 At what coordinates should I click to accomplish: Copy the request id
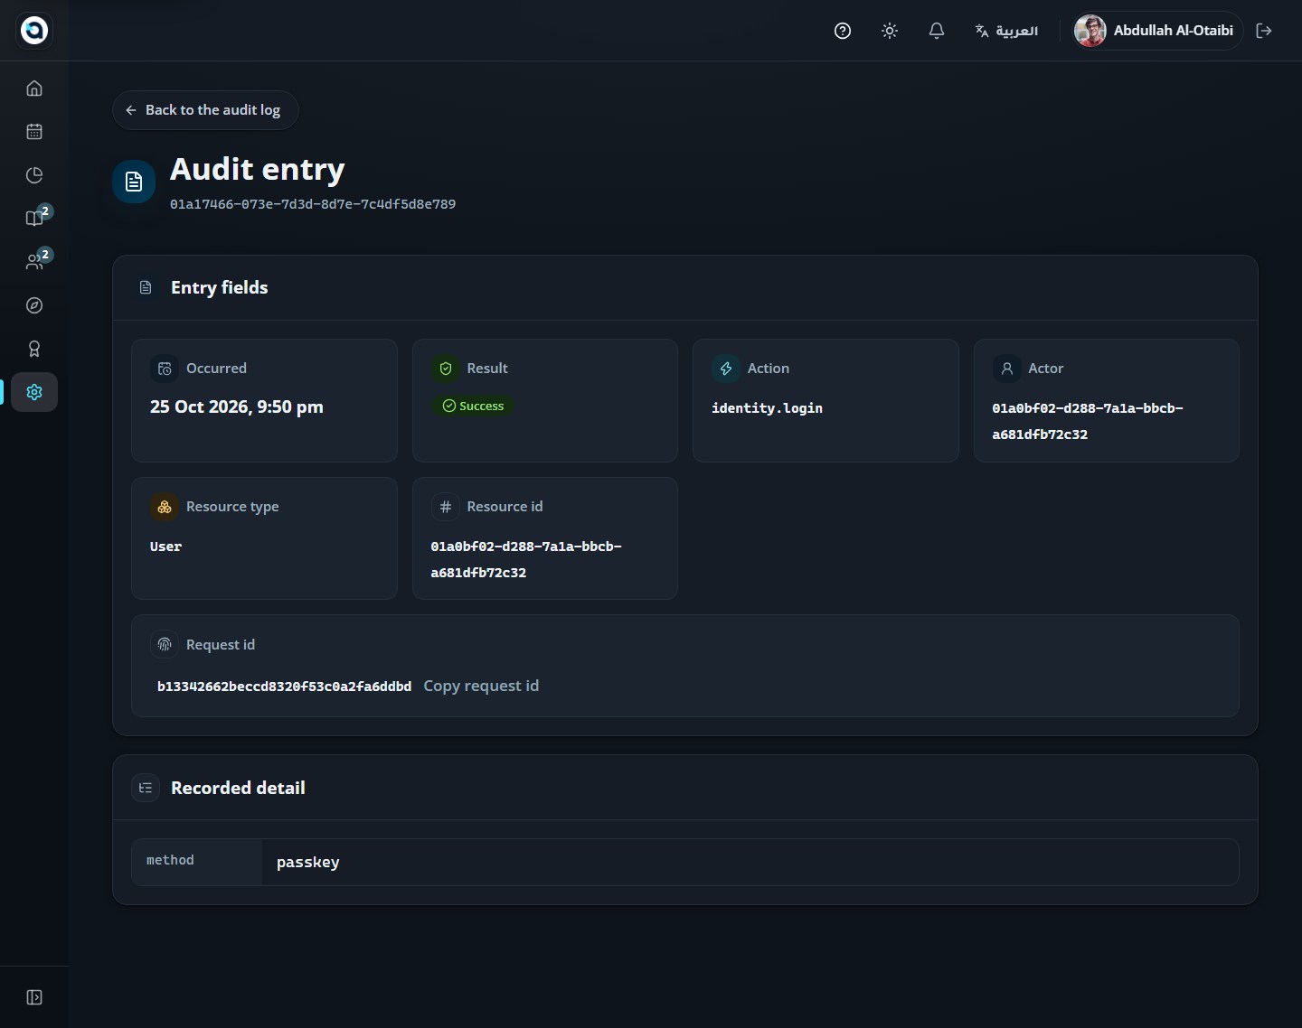pyautogui.click(x=481, y=686)
